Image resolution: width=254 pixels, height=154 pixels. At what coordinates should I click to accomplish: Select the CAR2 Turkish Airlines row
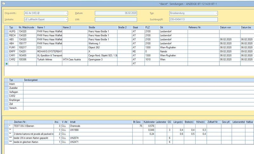[x=130, y=59]
